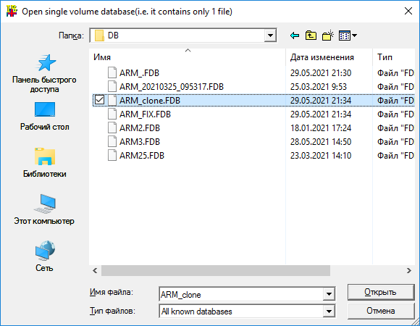Click the Отмена button
Image resolution: width=420 pixels, height=326 pixels.
point(381,311)
